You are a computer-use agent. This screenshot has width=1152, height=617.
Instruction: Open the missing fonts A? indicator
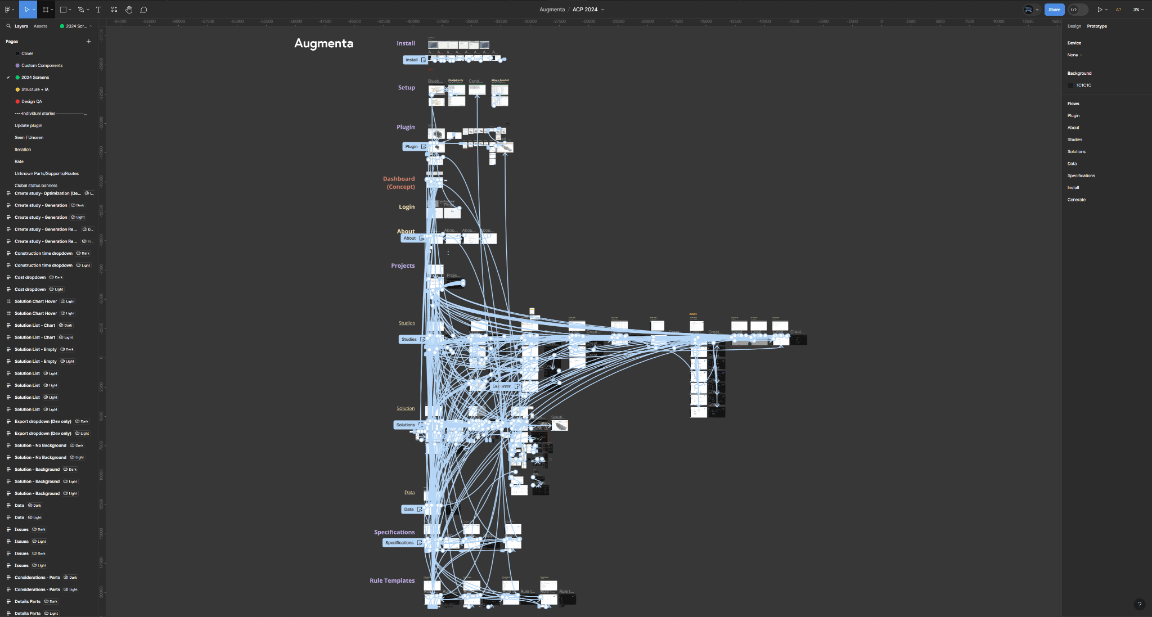[x=1118, y=10]
